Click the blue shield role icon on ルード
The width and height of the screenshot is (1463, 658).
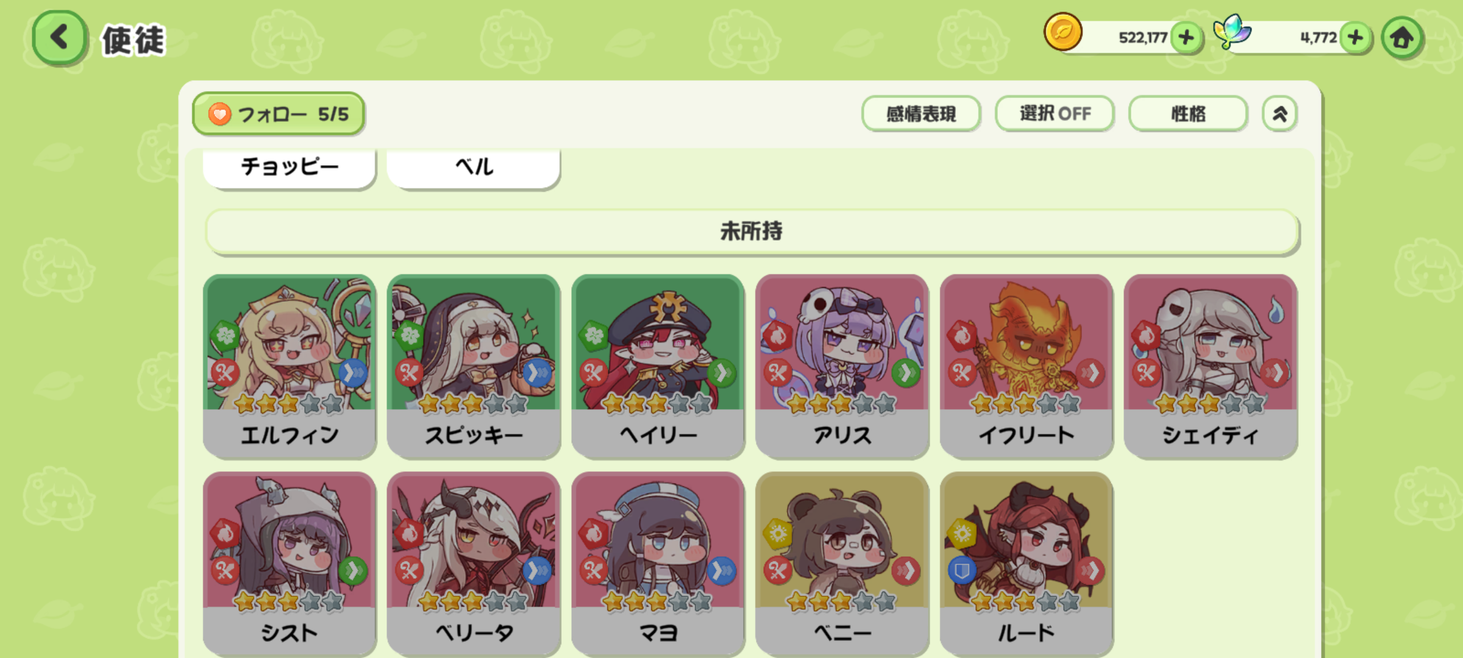[961, 570]
